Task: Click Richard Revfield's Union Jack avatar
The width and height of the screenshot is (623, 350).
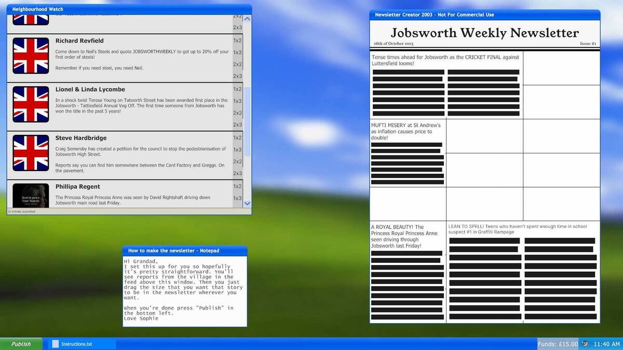Action: [31, 55]
